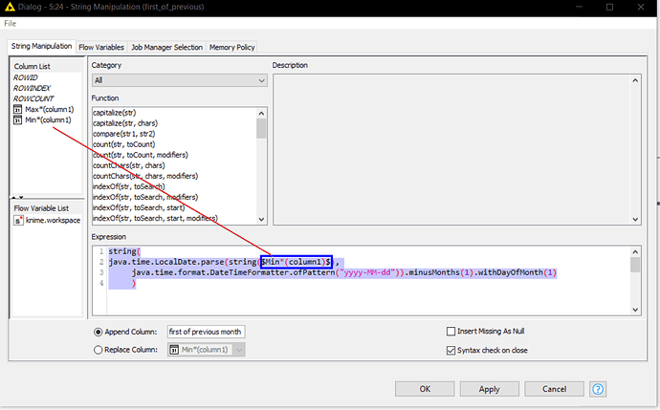Select capitalize(str) in the Function list

[121, 113]
